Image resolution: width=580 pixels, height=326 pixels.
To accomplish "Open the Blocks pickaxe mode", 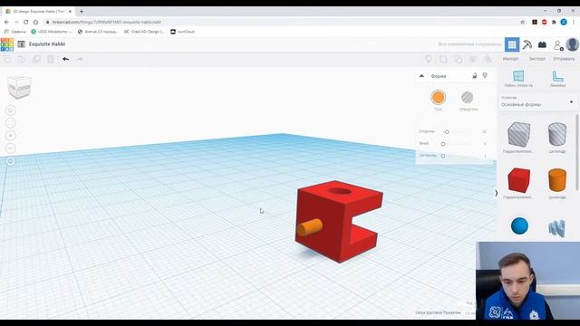I will pyautogui.click(x=527, y=44).
